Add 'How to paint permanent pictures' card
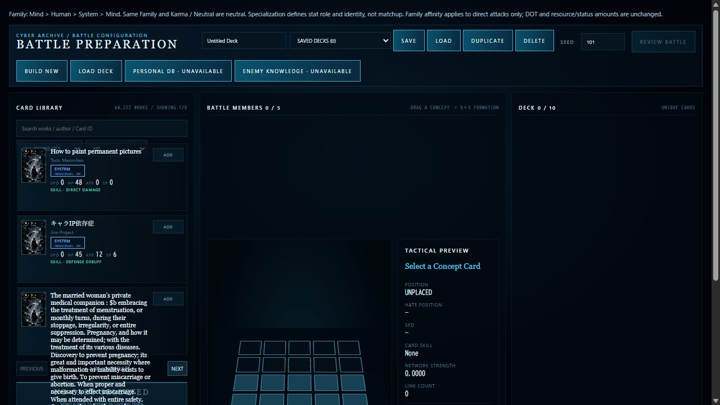This screenshot has height=405, width=720. 168,155
